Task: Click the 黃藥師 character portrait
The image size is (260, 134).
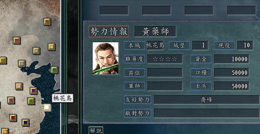Action: coord(105,58)
